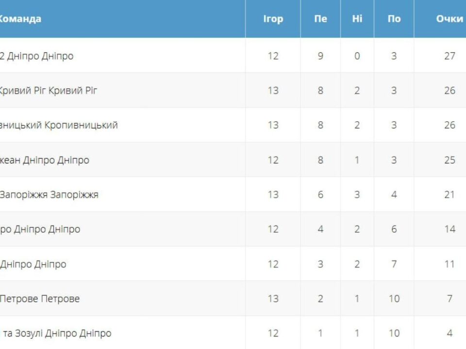Select the Ні draws column header
466x349 pixels.
pos(357,19)
